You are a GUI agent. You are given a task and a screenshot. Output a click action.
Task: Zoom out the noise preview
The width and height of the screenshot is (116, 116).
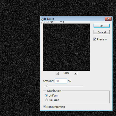57,73
